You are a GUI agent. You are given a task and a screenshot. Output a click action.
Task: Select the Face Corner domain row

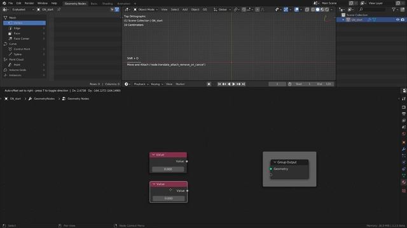[x=24, y=39]
